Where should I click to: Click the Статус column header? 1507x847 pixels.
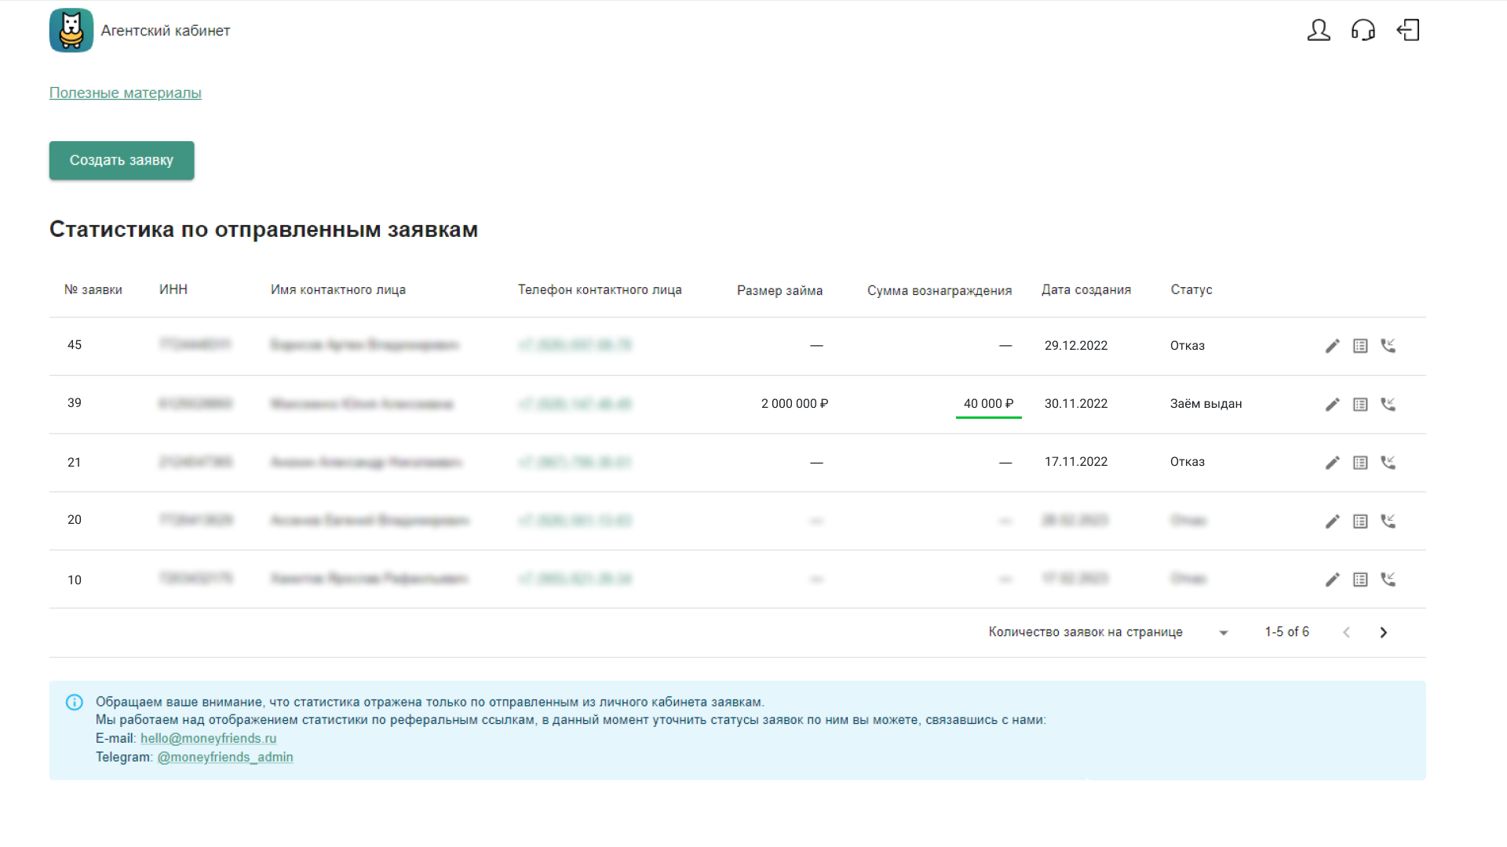tap(1191, 290)
